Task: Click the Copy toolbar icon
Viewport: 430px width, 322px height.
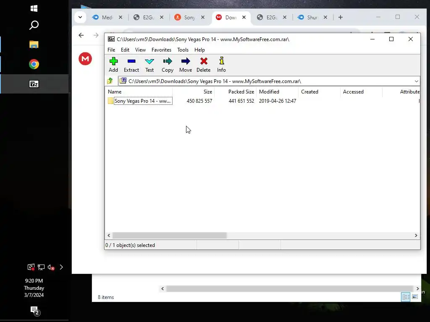Action: point(168,65)
